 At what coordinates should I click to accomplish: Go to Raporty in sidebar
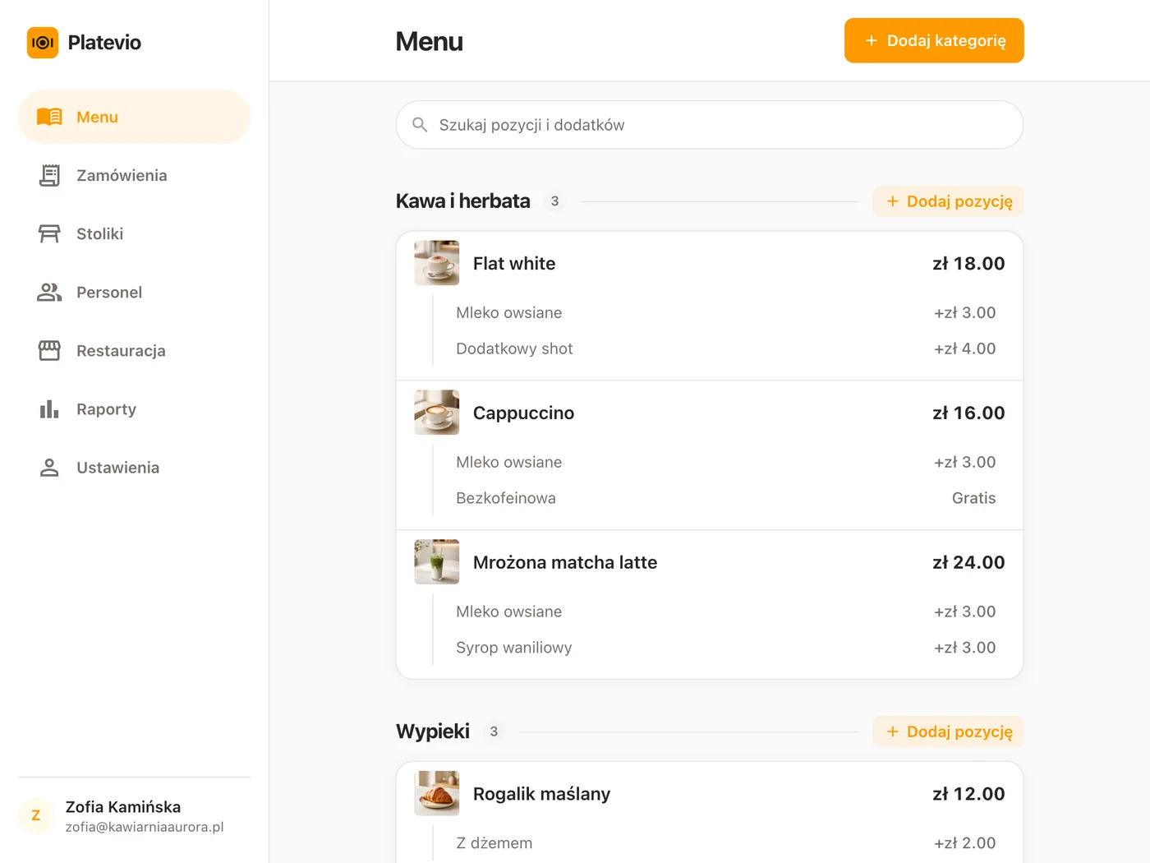[x=134, y=408]
